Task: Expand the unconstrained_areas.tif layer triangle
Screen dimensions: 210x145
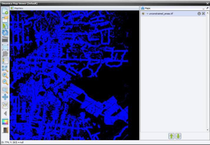Action: 147,14
